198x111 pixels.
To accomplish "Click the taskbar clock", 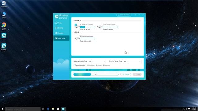I will [194, 109].
